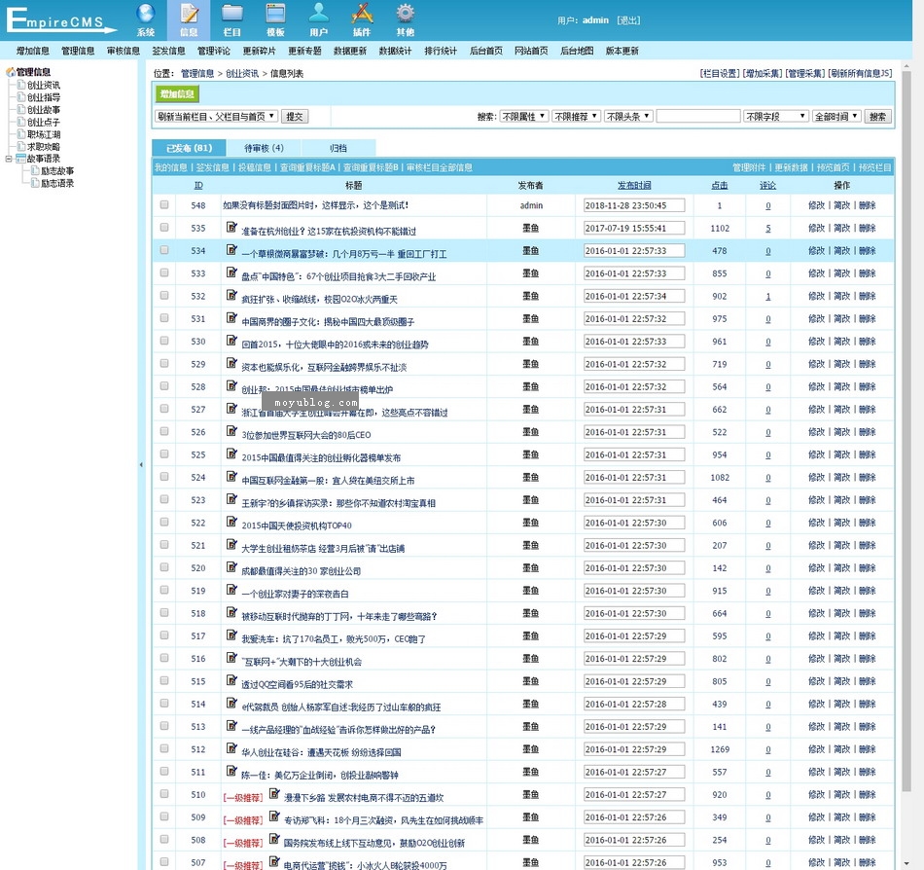Click the edit icon on row 534 title

click(231, 250)
